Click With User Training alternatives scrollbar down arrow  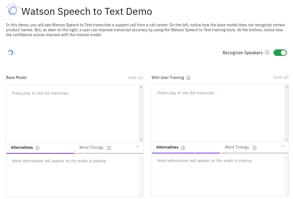pos(286,194)
